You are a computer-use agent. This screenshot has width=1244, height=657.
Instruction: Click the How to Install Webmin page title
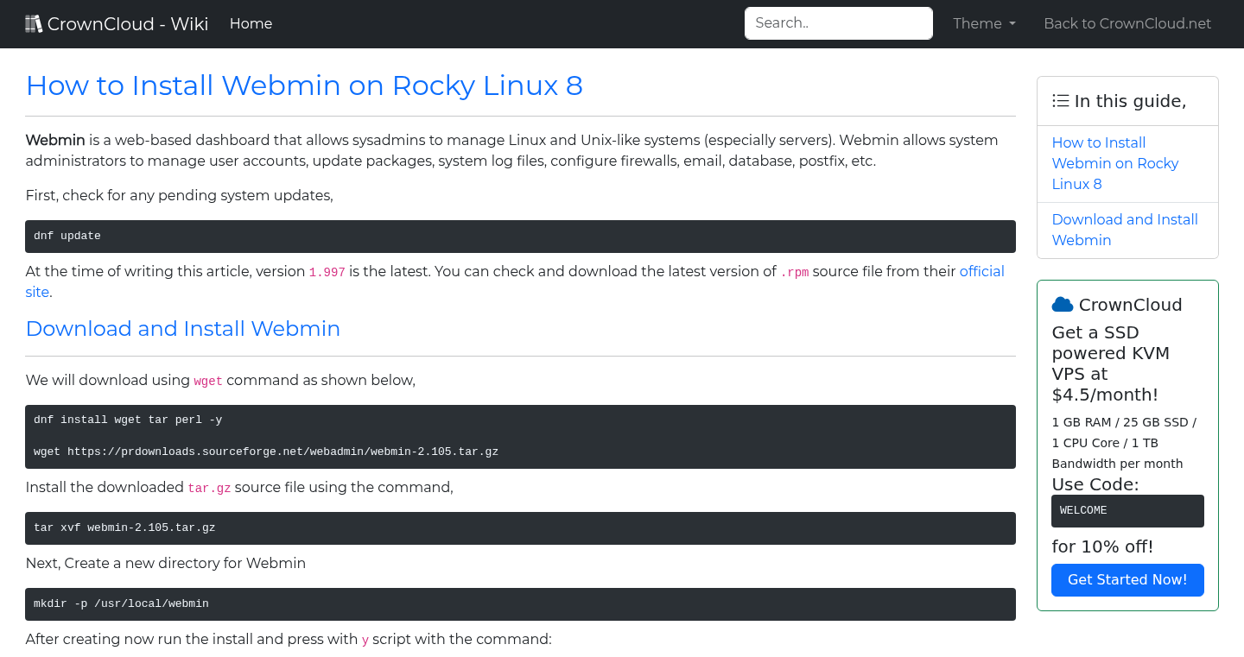tap(304, 85)
